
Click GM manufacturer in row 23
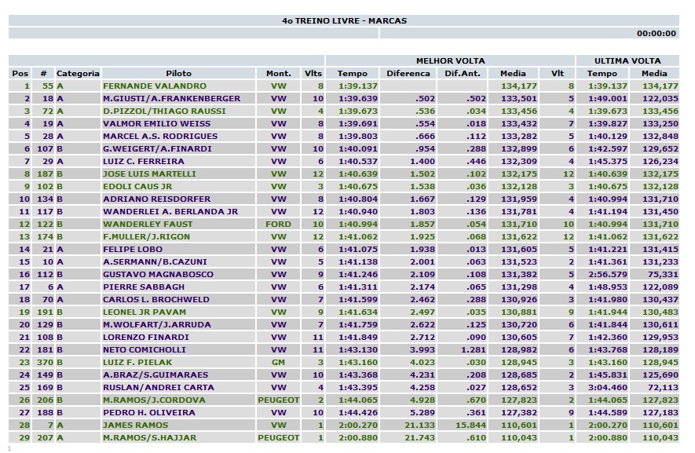tap(278, 362)
